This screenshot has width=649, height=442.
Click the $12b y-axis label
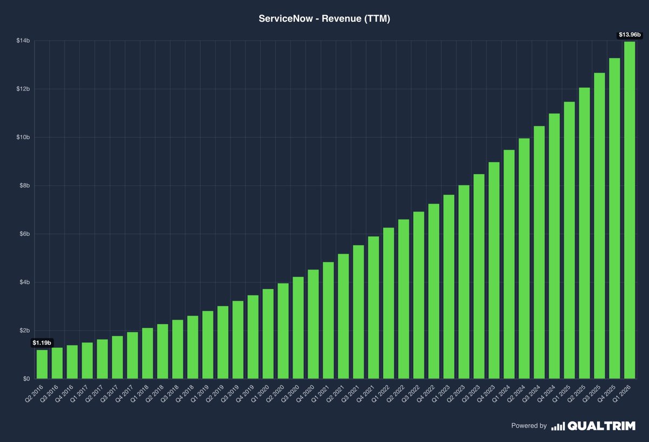tap(23, 89)
